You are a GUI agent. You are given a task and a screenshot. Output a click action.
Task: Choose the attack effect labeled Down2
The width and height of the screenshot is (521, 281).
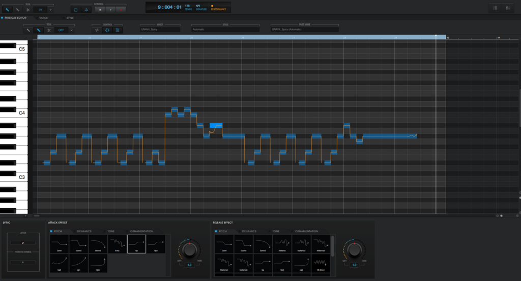pyautogui.click(x=78, y=244)
